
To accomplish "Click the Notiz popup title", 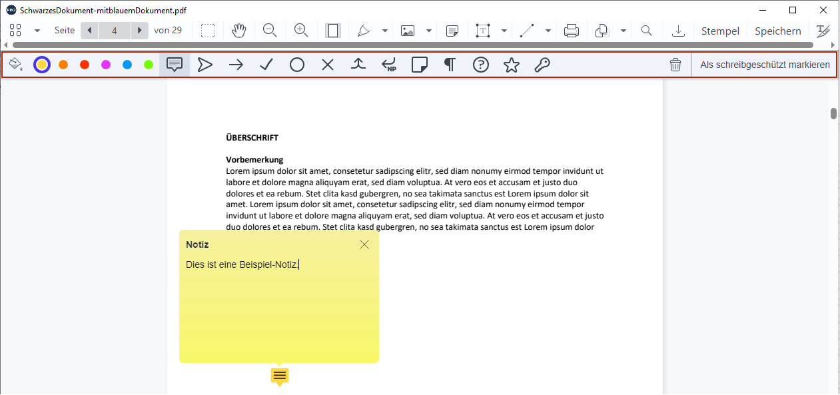I will (197, 244).
